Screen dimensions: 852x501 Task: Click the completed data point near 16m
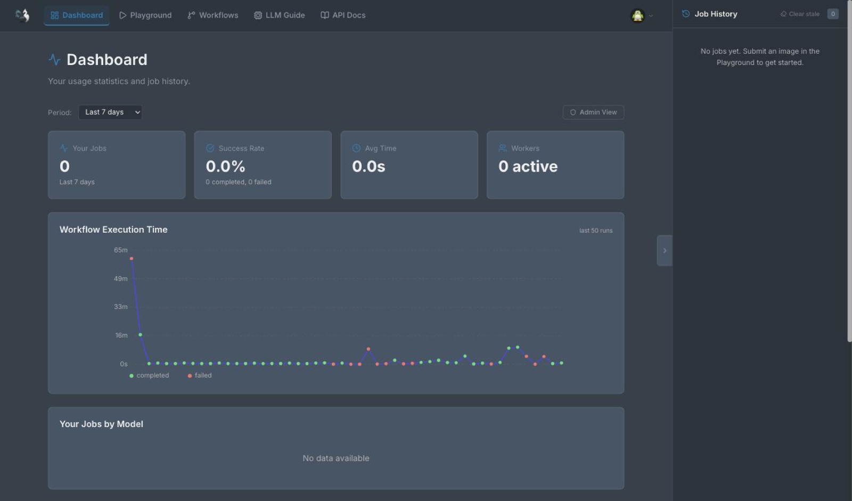click(x=140, y=335)
